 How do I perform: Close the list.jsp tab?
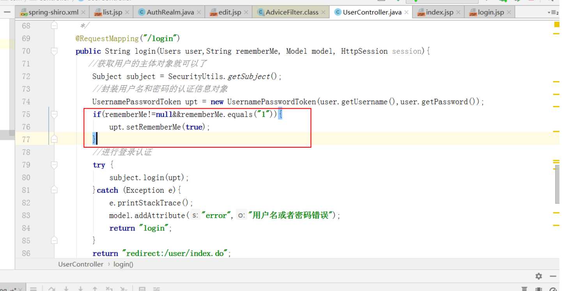point(127,12)
